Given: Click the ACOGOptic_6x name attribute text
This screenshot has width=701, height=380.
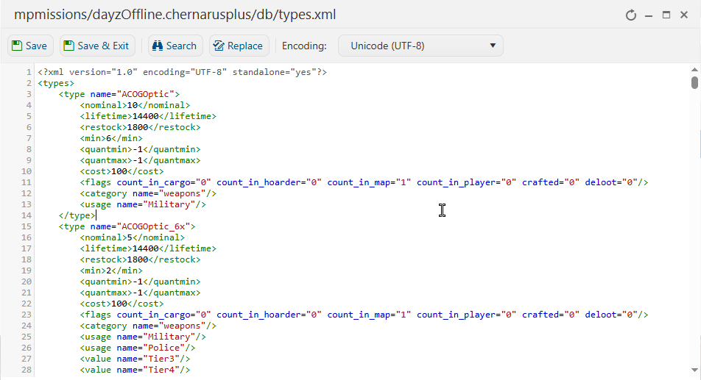Looking at the screenshot, I should coord(141,226).
